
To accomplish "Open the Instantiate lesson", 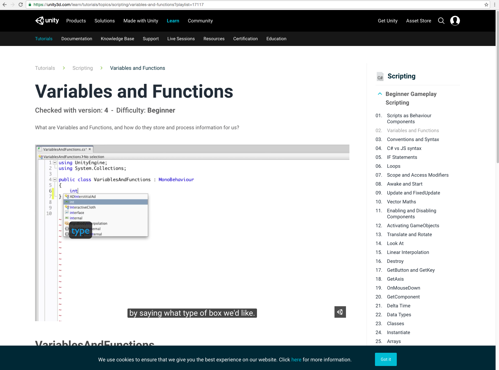I will pyautogui.click(x=399, y=332).
